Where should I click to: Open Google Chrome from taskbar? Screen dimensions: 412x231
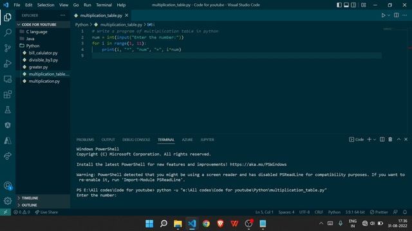206,223
